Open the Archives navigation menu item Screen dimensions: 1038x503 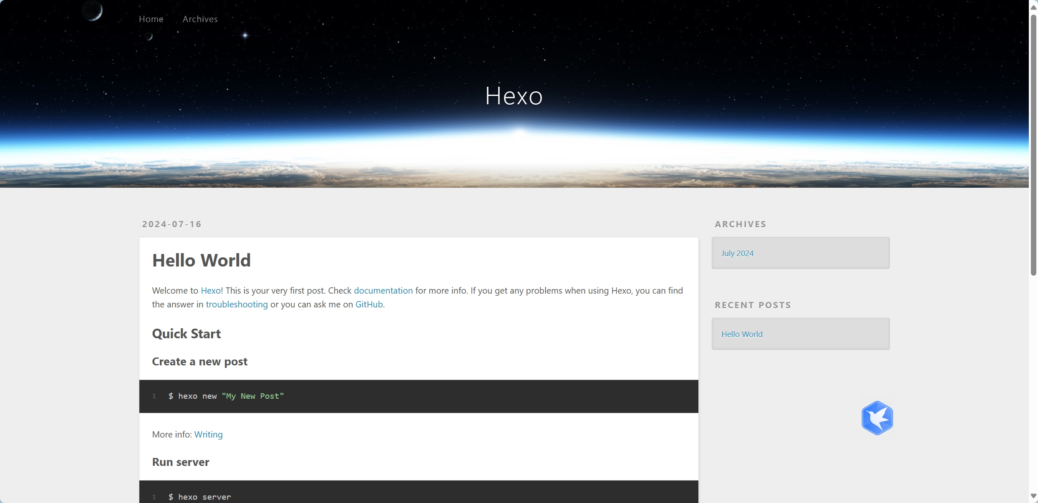pyautogui.click(x=200, y=19)
